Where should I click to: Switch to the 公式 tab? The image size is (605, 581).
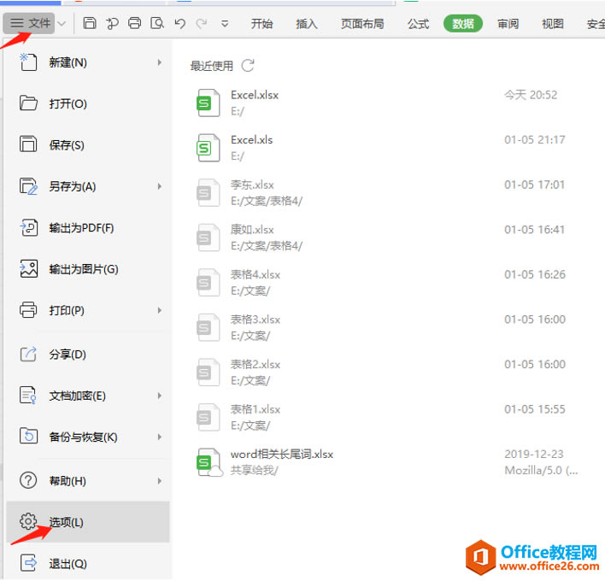pos(418,24)
